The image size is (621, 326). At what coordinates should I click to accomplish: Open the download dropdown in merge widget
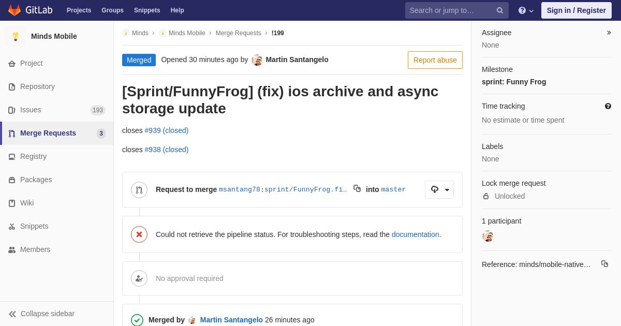439,189
